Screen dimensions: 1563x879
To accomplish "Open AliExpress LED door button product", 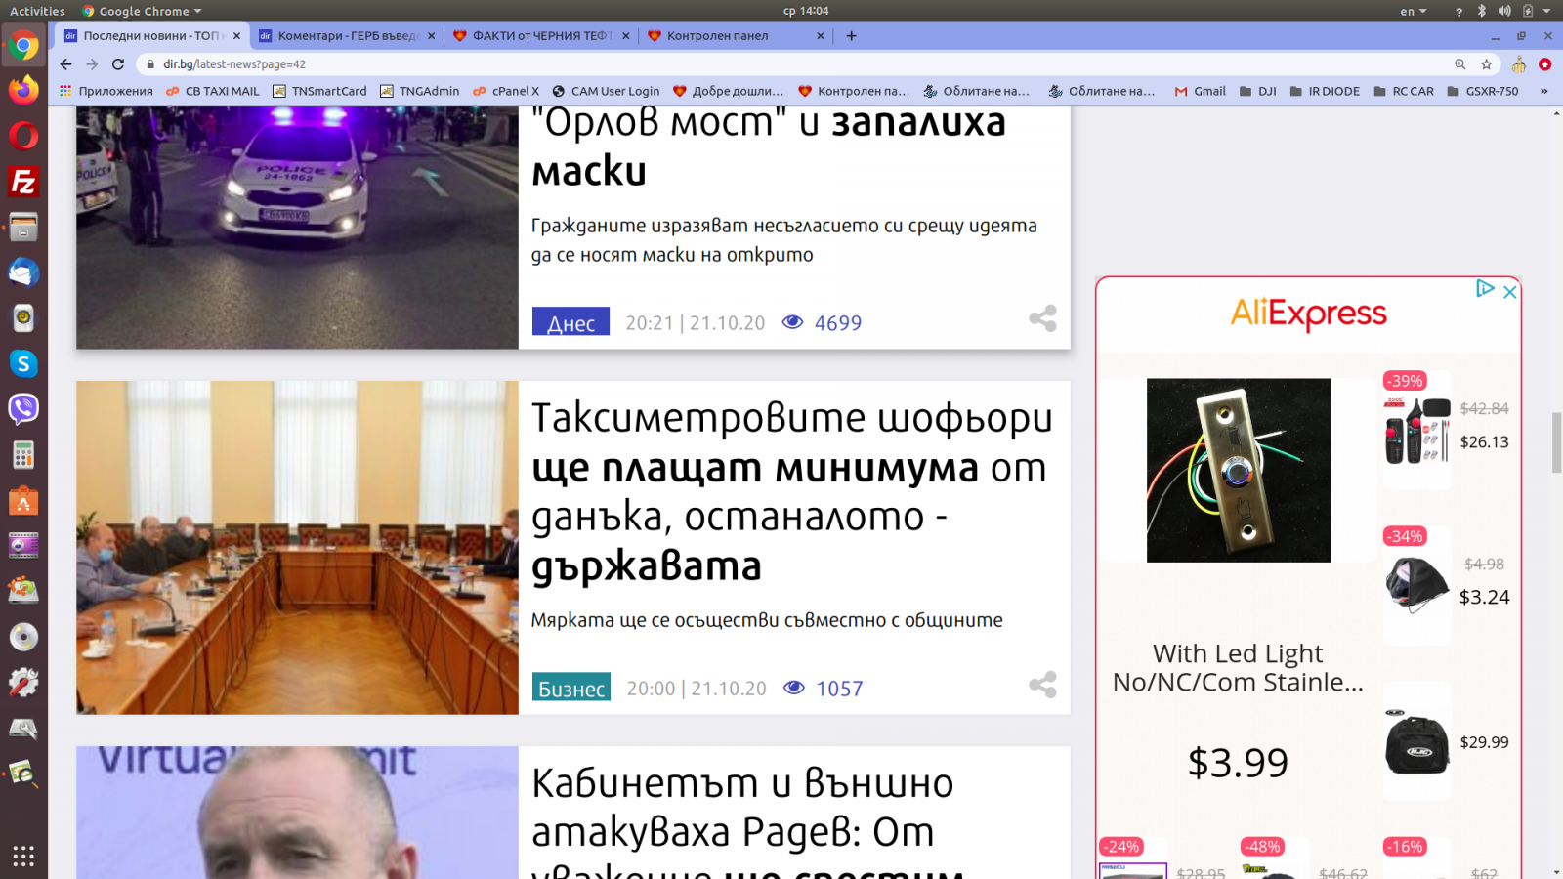I will (1239, 470).
